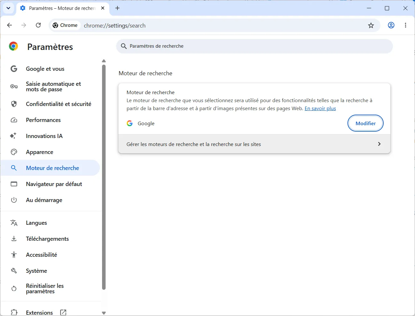
Task: Click the Chrome logo beside Paramètres
Action: click(13, 46)
